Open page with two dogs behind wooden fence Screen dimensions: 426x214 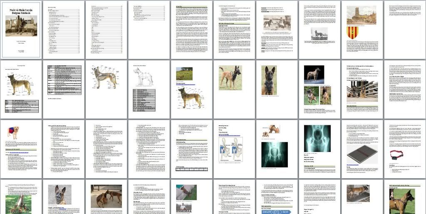[x=362, y=90]
